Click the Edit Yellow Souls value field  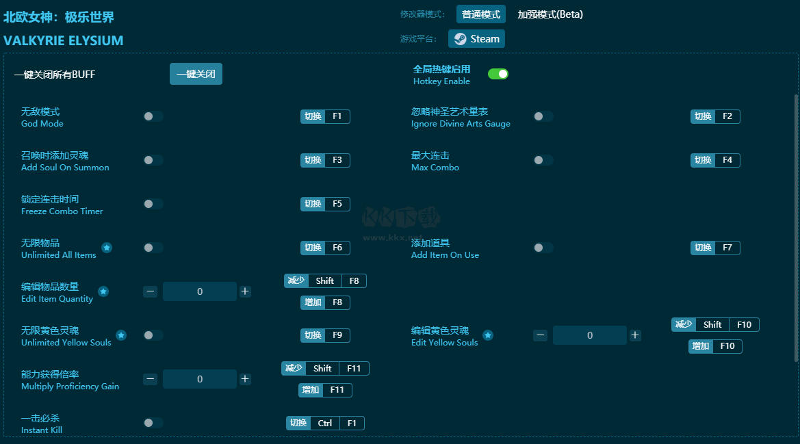tap(590, 335)
